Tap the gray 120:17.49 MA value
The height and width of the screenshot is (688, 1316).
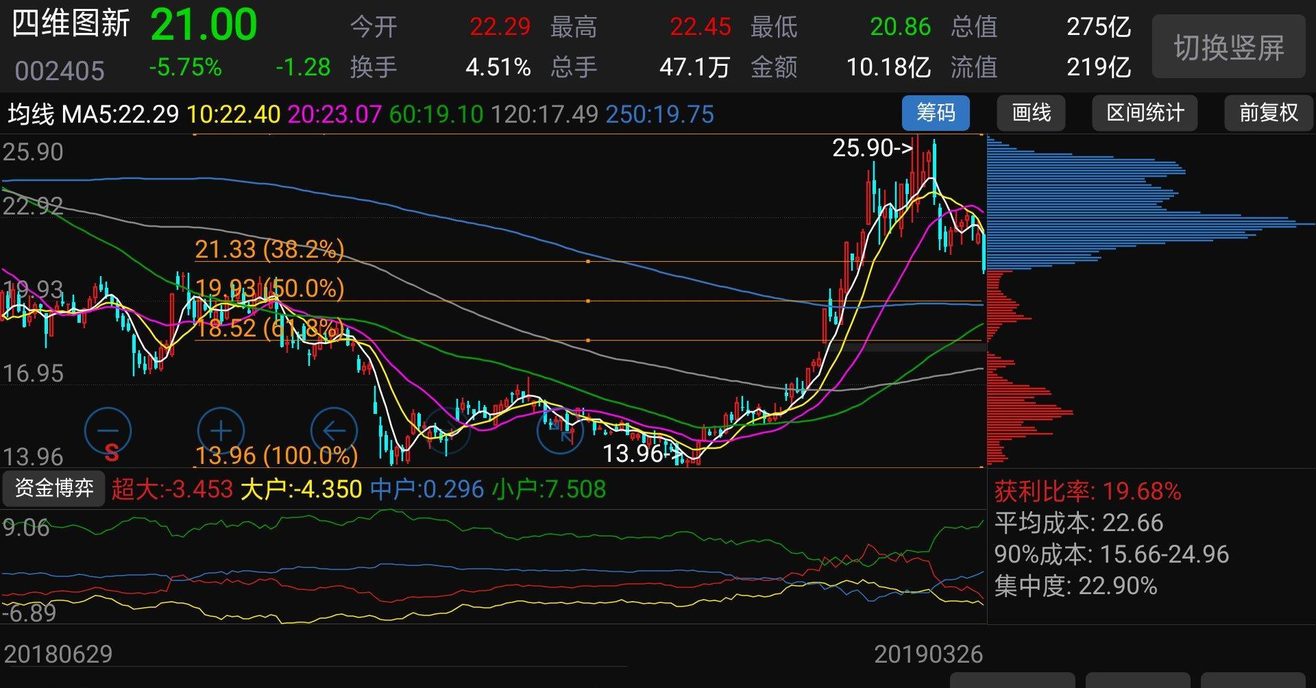click(x=544, y=114)
